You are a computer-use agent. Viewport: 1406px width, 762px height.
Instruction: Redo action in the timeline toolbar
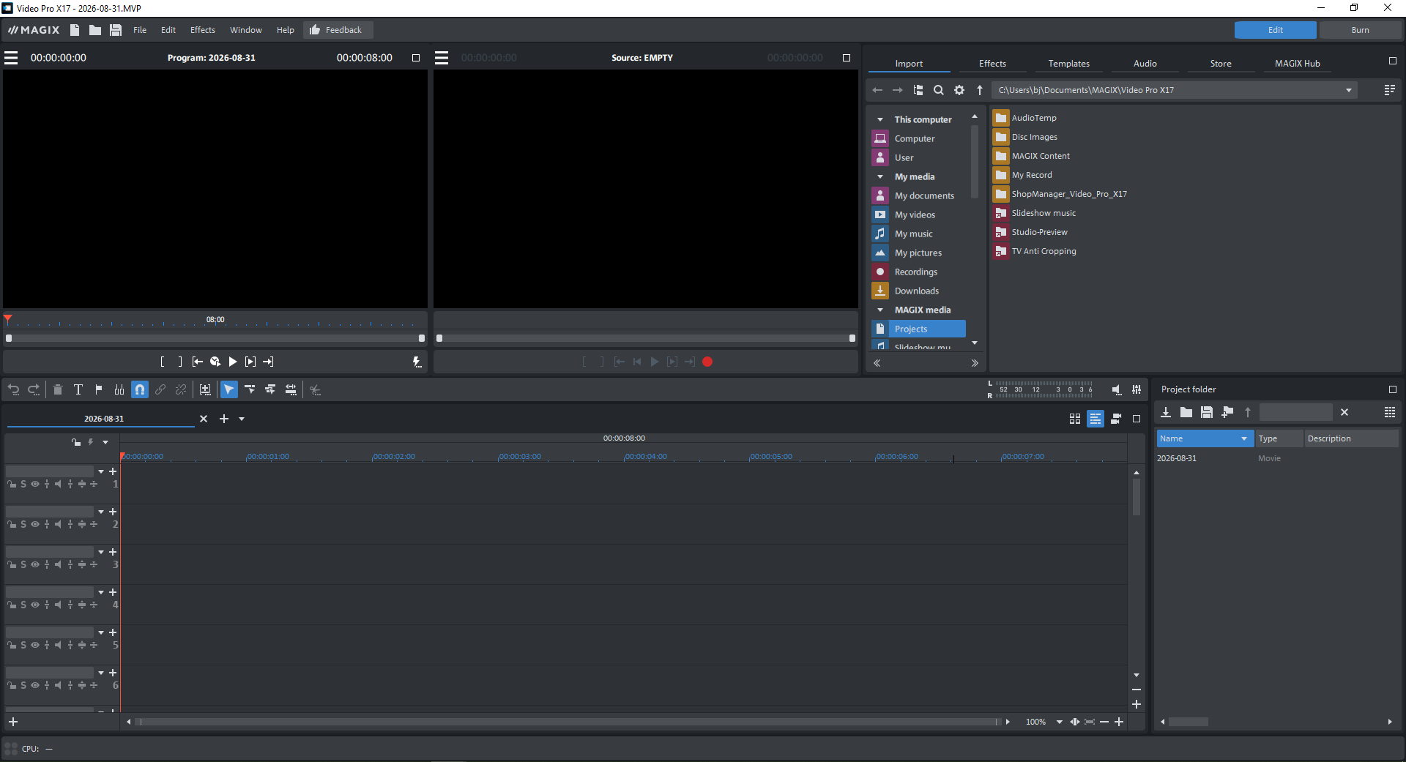[x=34, y=389]
